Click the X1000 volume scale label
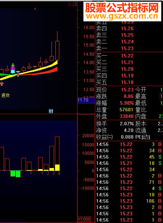Viewport: 163px width, 223px height. [x=84, y=219]
